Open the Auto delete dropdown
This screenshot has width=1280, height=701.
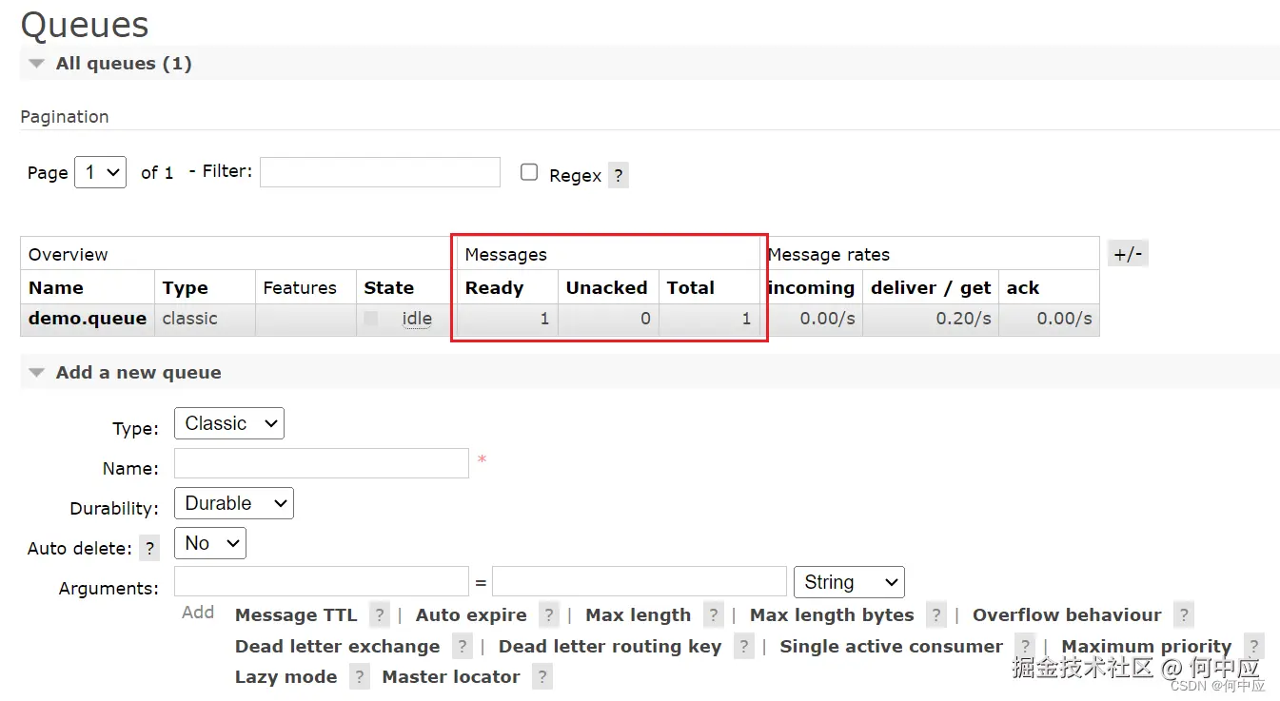click(x=210, y=544)
